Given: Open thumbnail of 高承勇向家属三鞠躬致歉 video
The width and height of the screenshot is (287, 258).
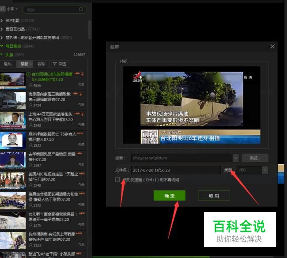Looking at the screenshot, I should (13, 101).
